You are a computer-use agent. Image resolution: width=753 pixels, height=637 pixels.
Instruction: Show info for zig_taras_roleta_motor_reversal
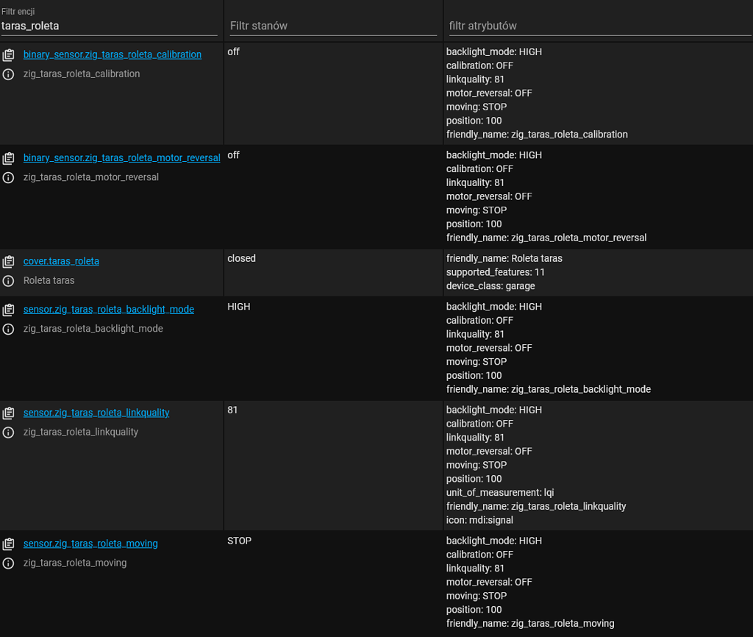point(8,177)
